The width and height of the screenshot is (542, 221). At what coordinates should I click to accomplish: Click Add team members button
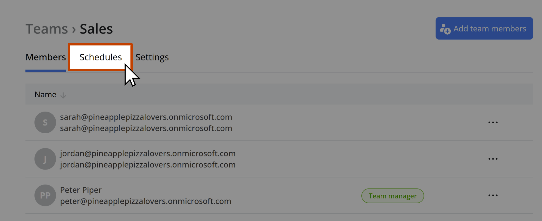(x=484, y=28)
